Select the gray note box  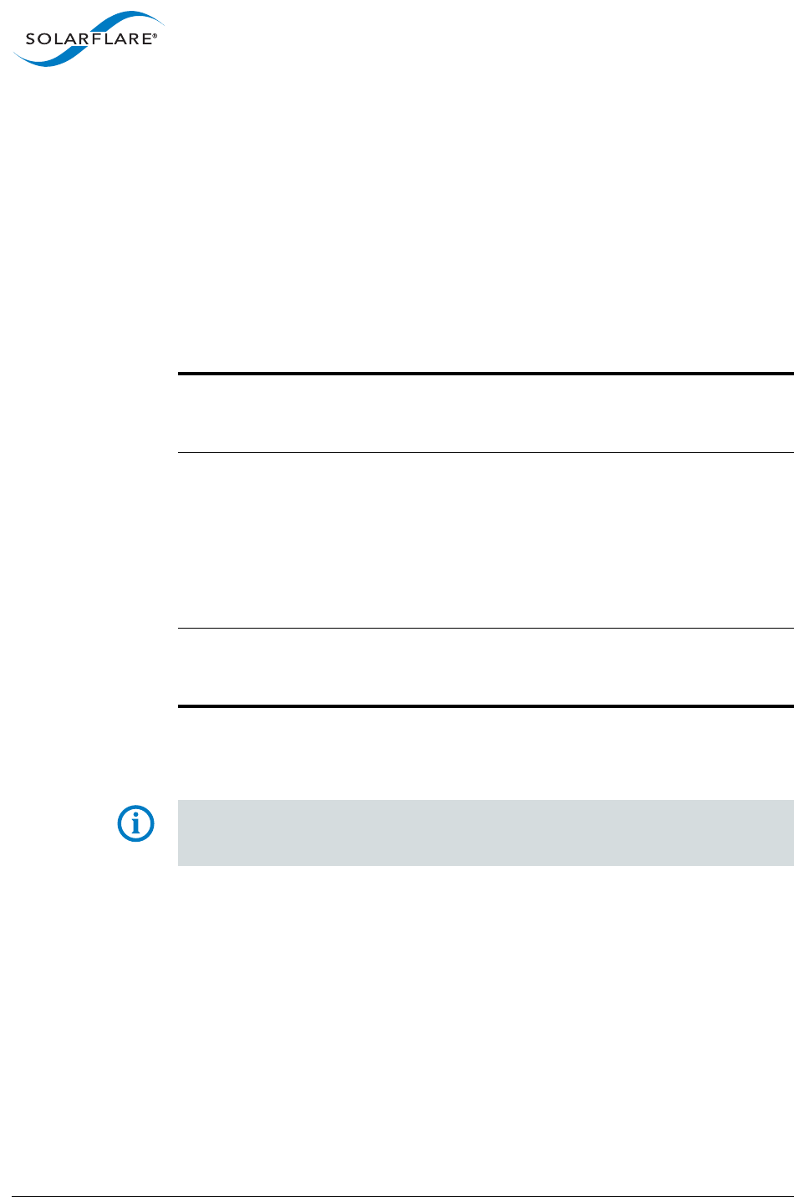485,833
